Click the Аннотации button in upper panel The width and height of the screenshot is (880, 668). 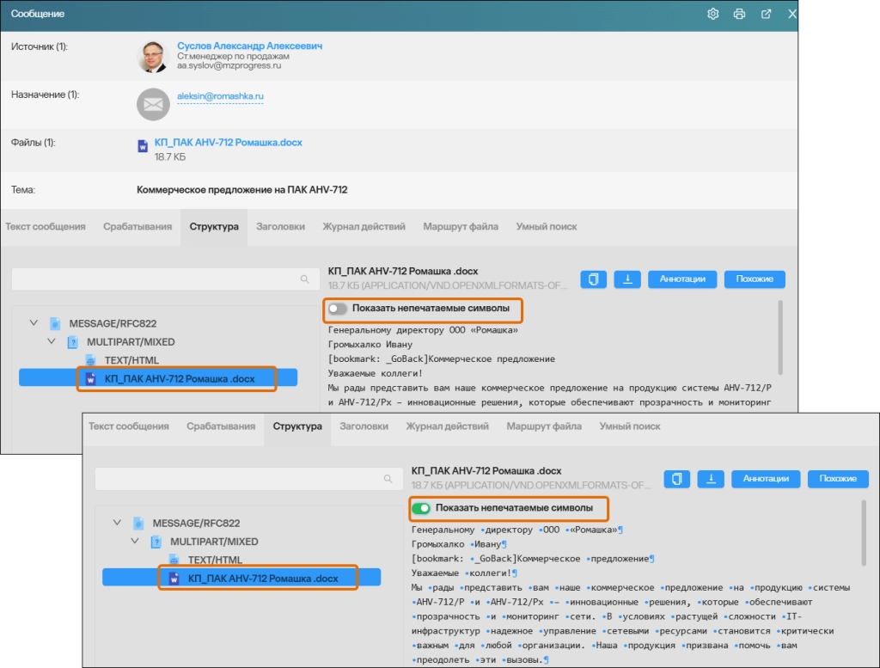coord(682,279)
